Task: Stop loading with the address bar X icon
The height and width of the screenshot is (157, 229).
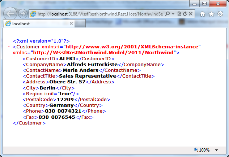Action: tap(191, 14)
